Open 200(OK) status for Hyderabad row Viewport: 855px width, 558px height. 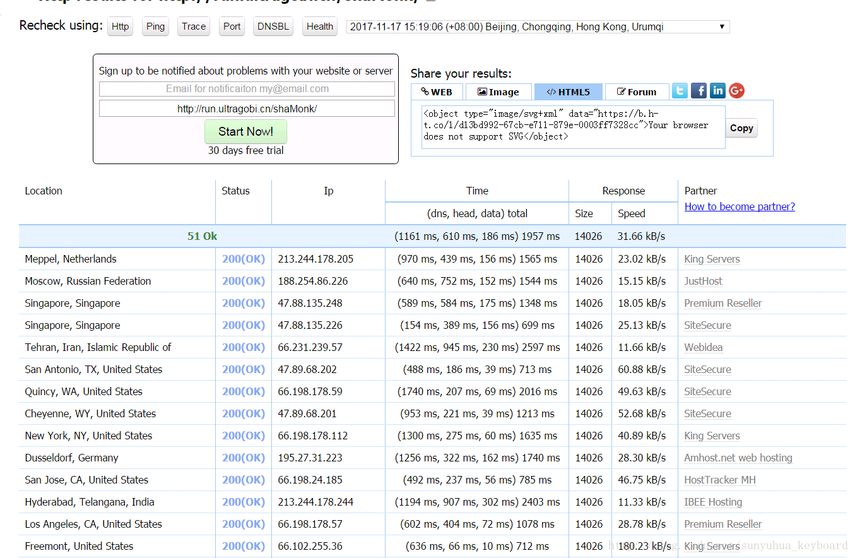(244, 502)
